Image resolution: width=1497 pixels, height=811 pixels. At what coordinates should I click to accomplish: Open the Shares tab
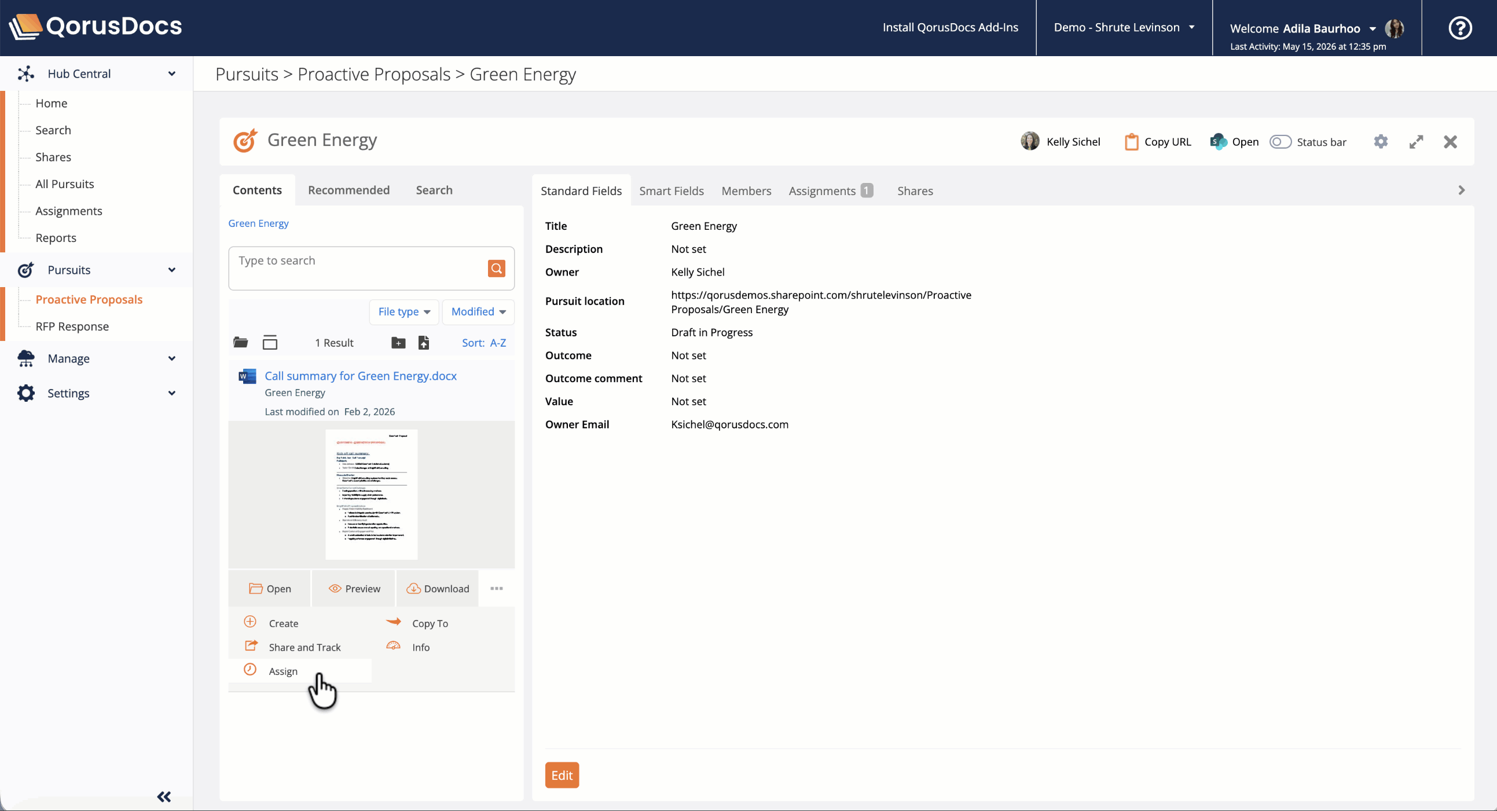click(915, 190)
